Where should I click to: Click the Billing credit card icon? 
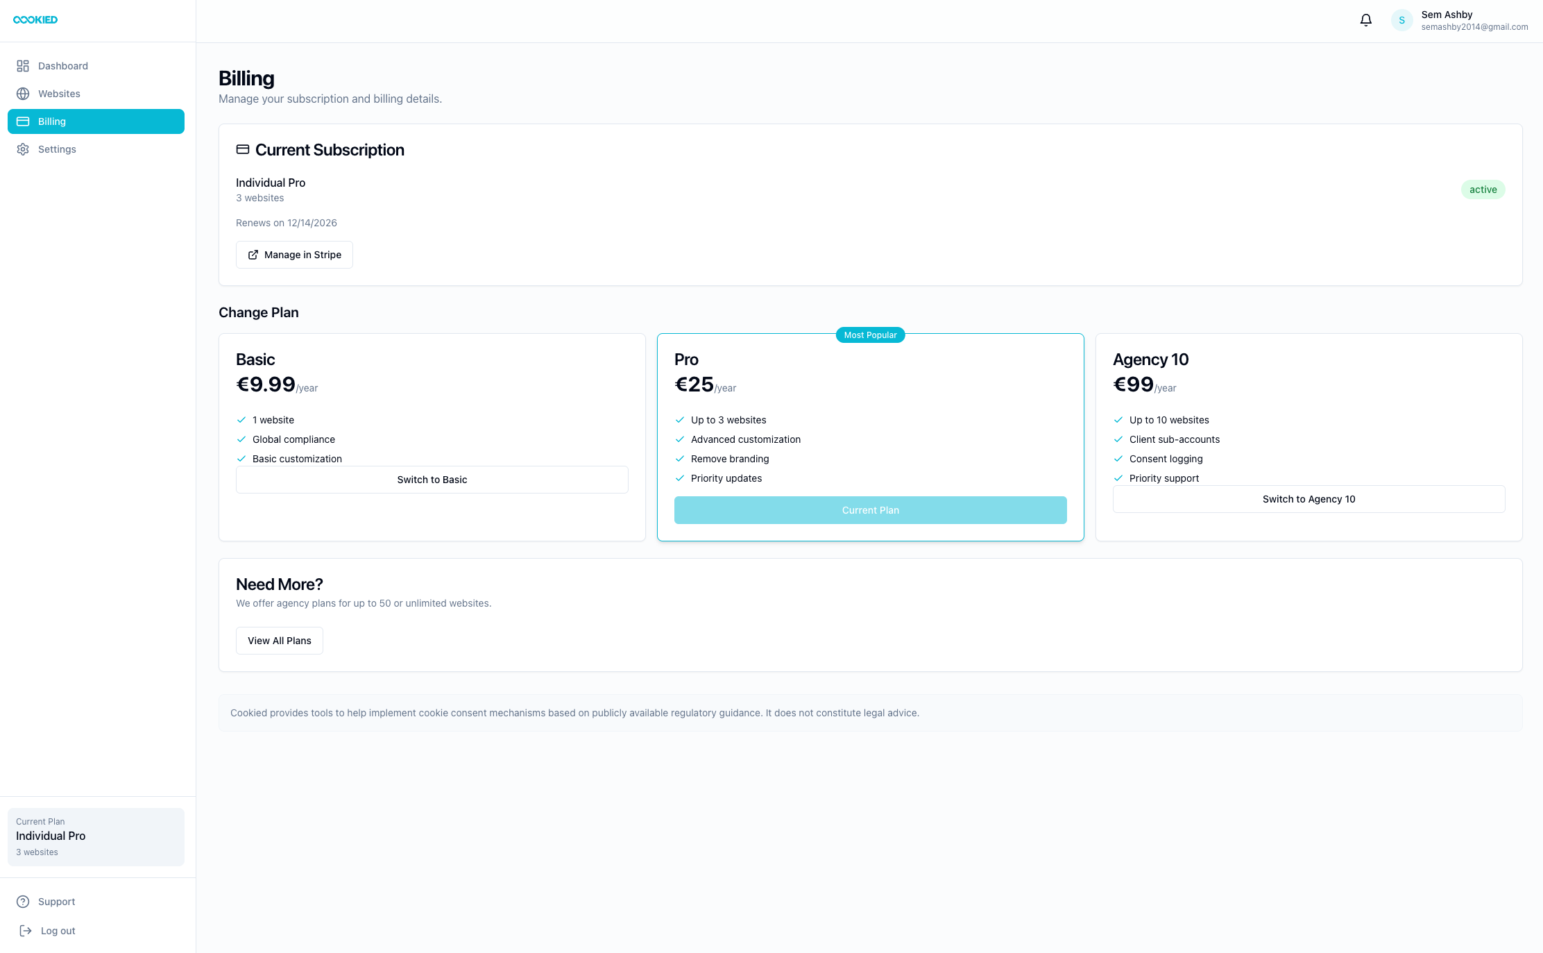[x=23, y=121]
